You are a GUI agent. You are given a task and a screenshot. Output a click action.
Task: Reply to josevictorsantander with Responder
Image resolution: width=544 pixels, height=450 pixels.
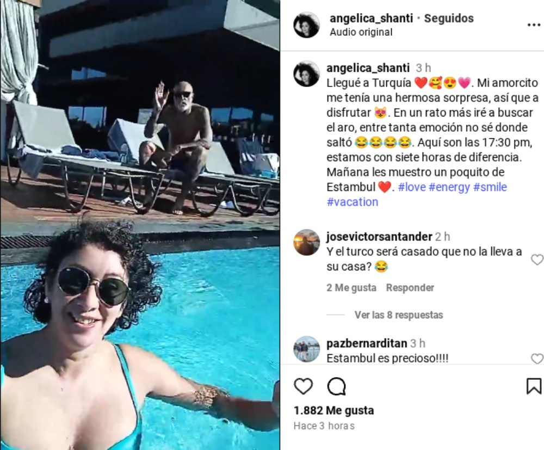pos(410,288)
